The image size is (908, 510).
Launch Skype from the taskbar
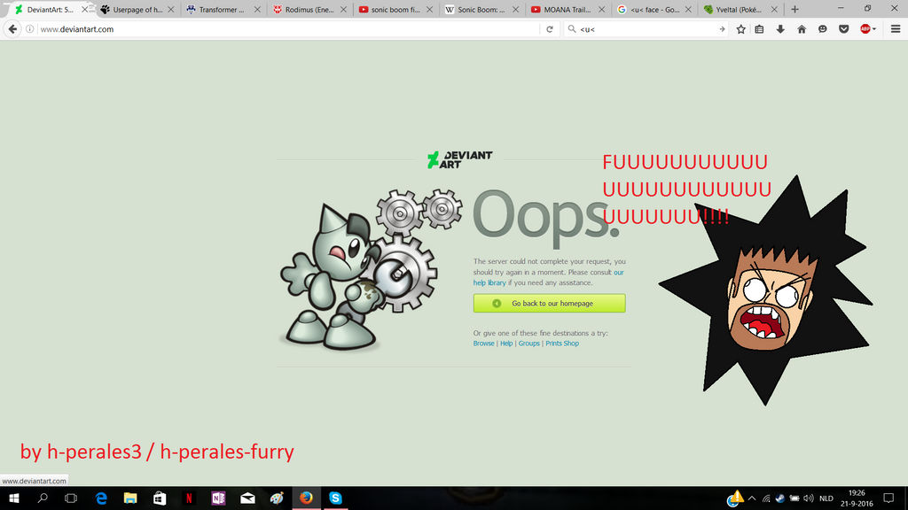335,498
